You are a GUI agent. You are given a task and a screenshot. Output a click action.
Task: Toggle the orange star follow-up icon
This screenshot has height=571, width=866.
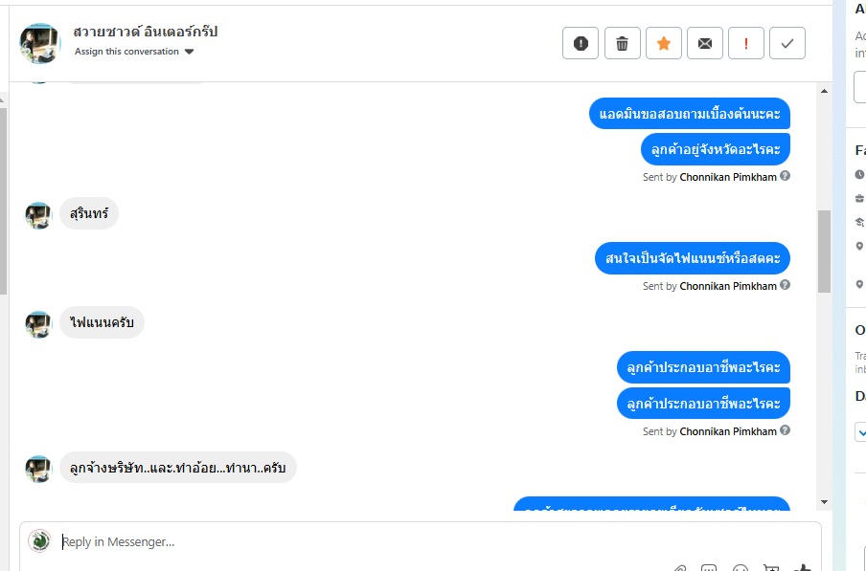tap(664, 43)
